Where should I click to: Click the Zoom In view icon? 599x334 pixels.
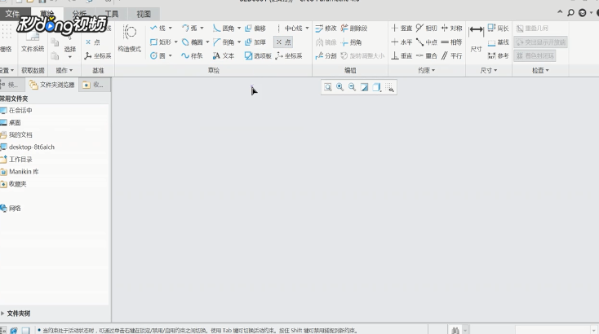coord(339,87)
